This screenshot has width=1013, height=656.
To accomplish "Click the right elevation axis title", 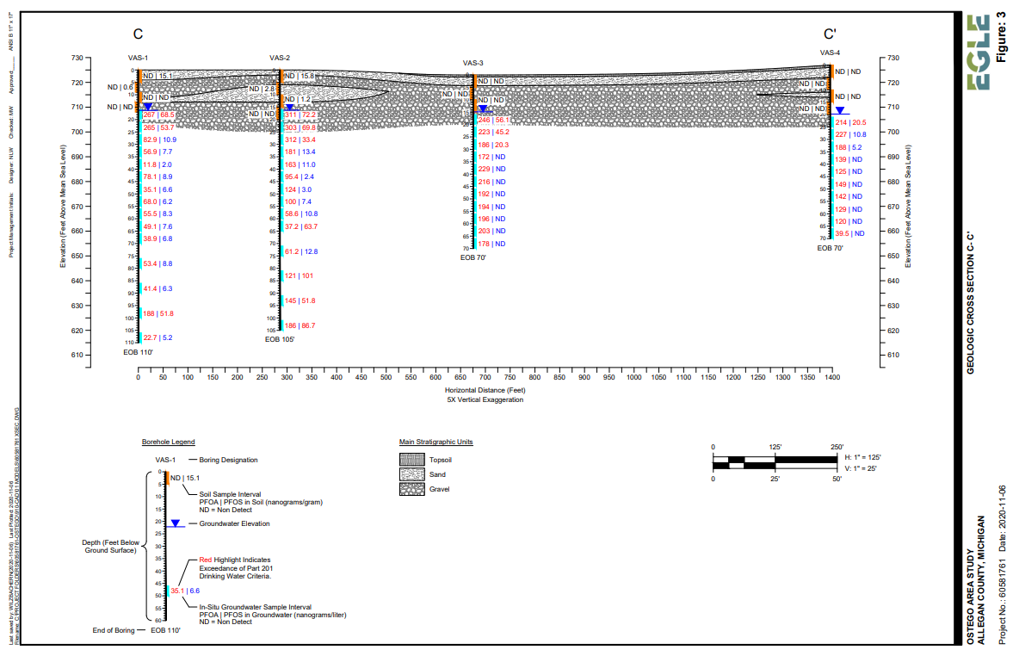I will [908, 206].
